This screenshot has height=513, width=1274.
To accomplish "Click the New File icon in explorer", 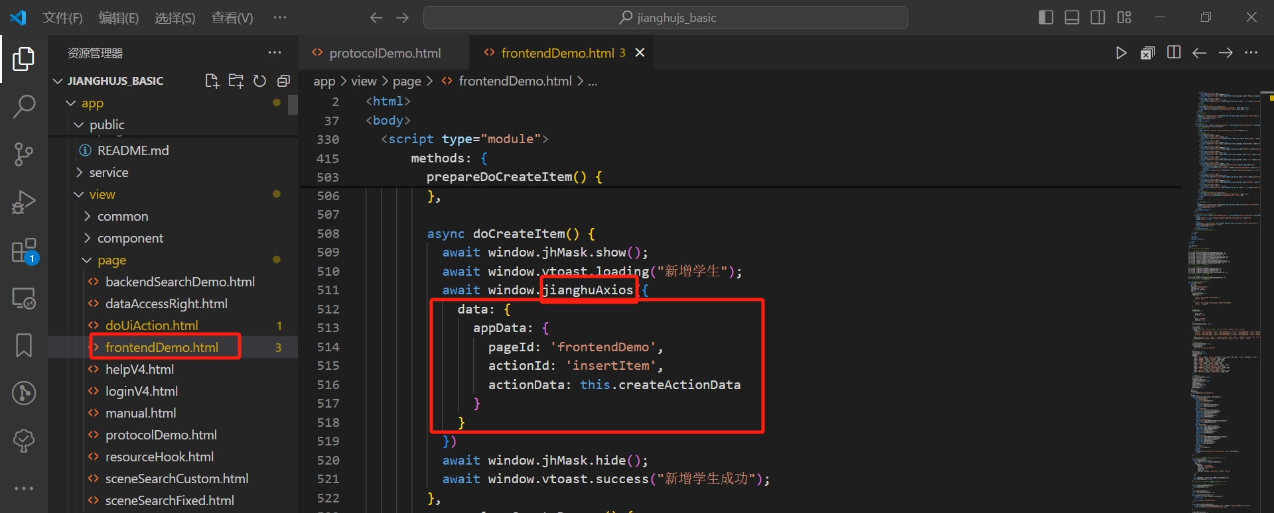I will [212, 81].
